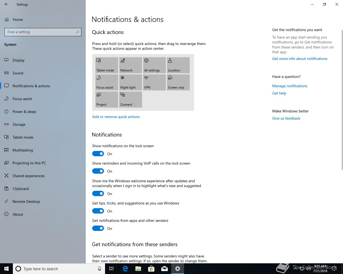Open the Windows Start menu

click(6, 269)
